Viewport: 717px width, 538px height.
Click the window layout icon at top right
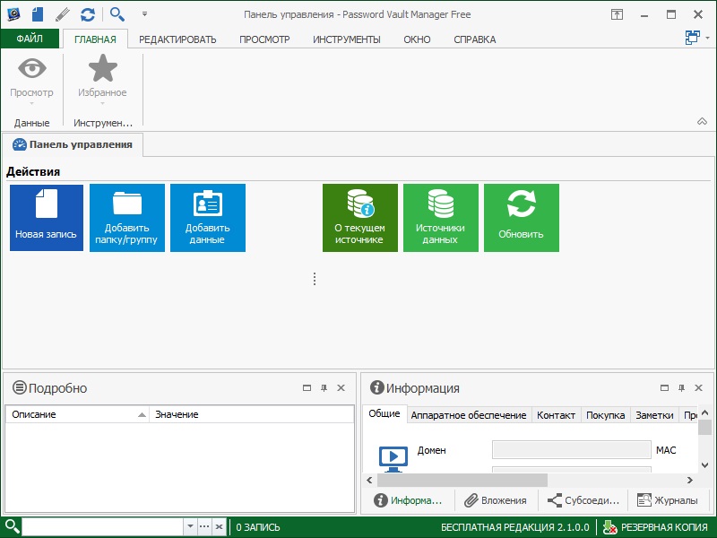pos(693,37)
